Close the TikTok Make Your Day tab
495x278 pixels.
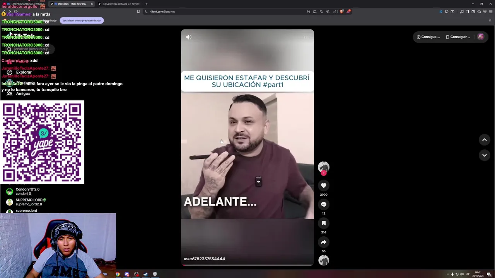(x=92, y=4)
